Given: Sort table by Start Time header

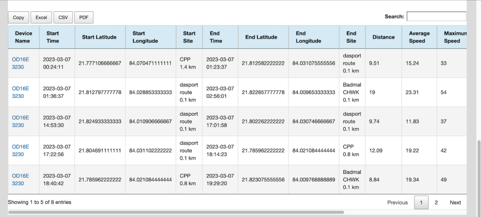Looking at the screenshot, I should (x=53, y=37).
